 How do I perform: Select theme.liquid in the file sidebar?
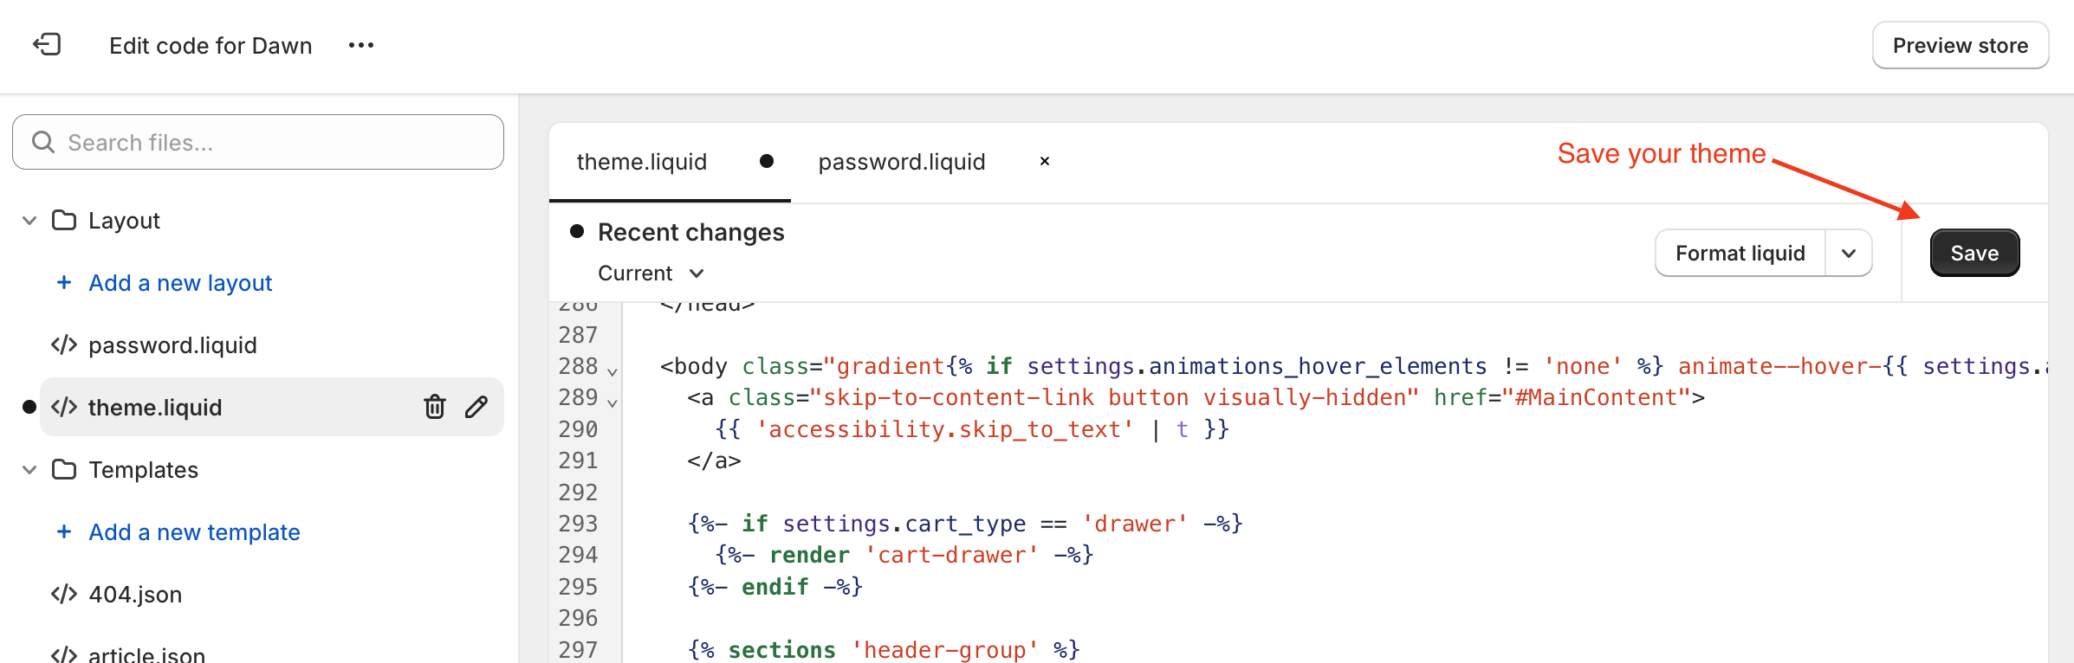(155, 408)
